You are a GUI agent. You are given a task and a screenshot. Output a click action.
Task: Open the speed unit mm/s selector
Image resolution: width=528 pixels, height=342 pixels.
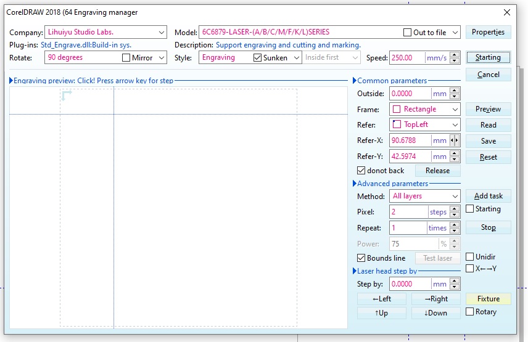437,58
